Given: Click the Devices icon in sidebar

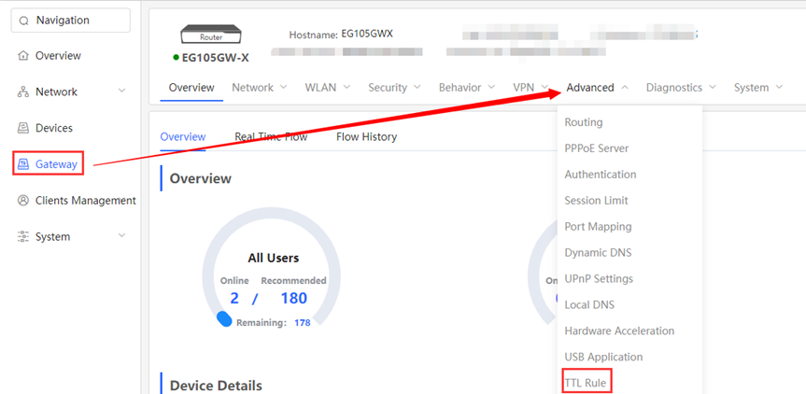Looking at the screenshot, I should click(x=23, y=128).
